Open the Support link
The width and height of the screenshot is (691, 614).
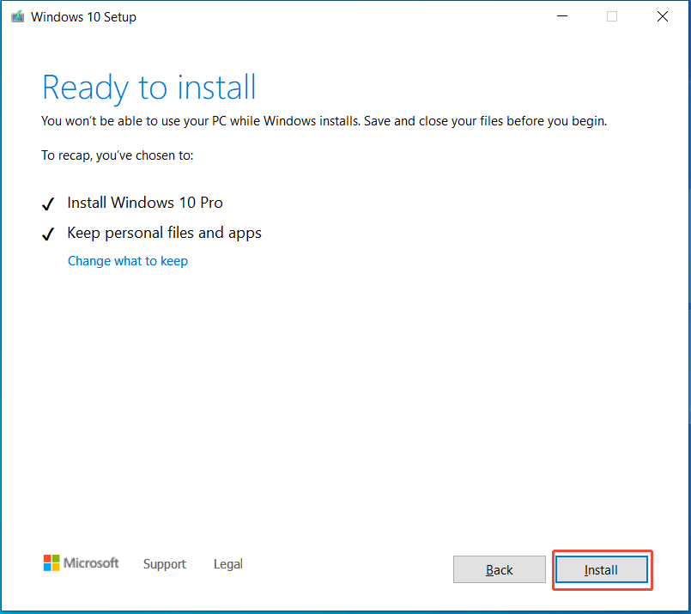pos(165,564)
